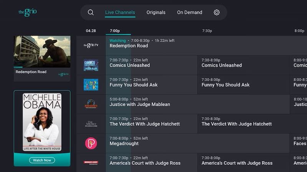Select America's Court with Judge Ross 7:00-7:30p
This screenshot has width=307, height=172.
[151, 163]
